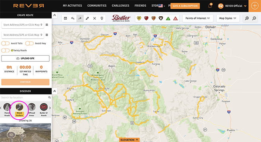Click the Start Address input field

(23, 25)
